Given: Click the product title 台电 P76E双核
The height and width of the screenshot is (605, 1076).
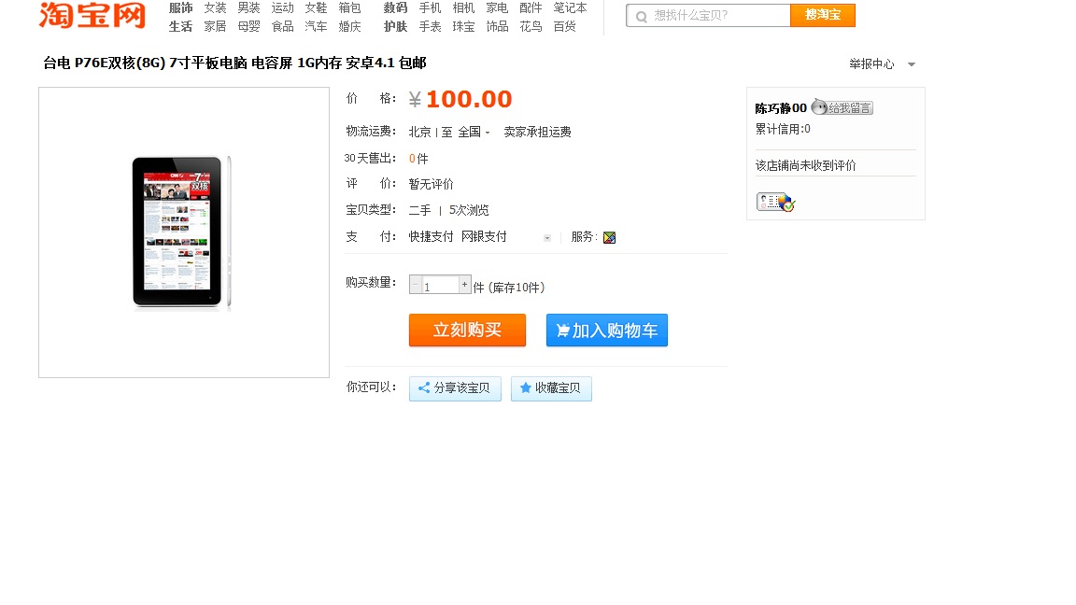Looking at the screenshot, I should 234,63.
